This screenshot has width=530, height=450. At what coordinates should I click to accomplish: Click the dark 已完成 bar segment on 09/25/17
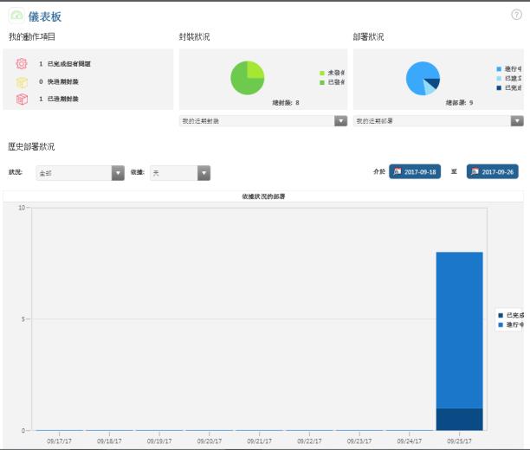point(459,419)
